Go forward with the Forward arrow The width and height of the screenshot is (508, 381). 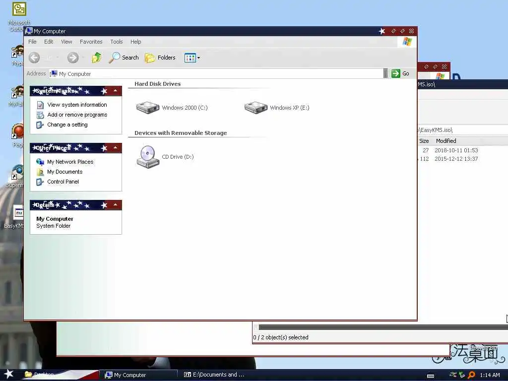point(73,58)
